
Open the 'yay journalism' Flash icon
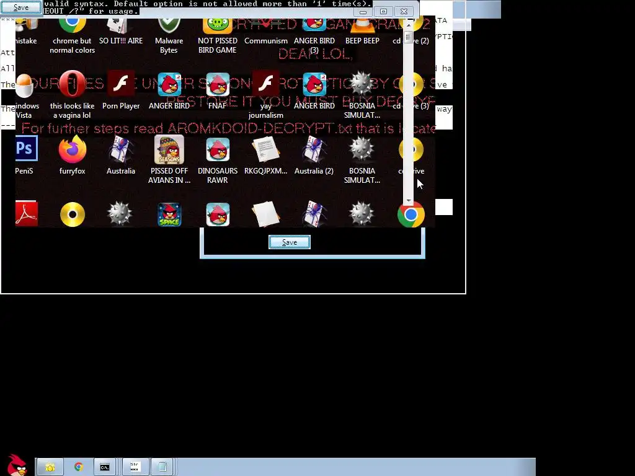click(265, 96)
